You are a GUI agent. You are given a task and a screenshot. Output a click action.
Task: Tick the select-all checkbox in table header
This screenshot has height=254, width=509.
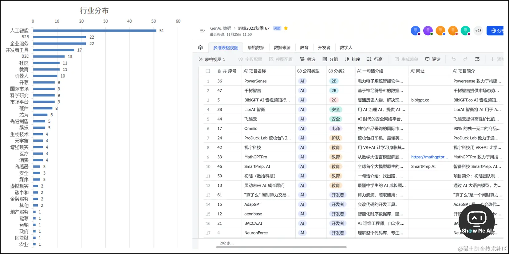[x=208, y=71]
